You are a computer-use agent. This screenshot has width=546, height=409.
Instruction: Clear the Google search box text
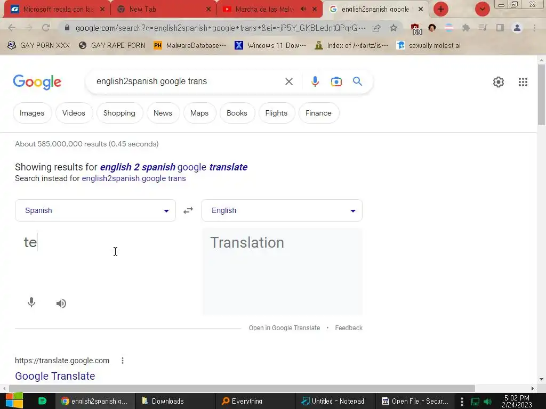pyautogui.click(x=288, y=81)
